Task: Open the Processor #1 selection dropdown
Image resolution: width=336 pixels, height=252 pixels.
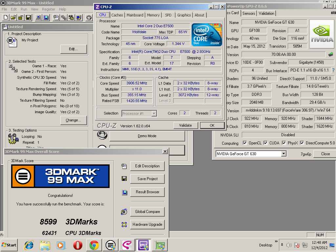Action: click(x=154, y=113)
